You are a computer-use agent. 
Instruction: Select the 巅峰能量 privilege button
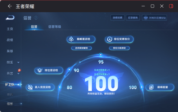point(160,87)
